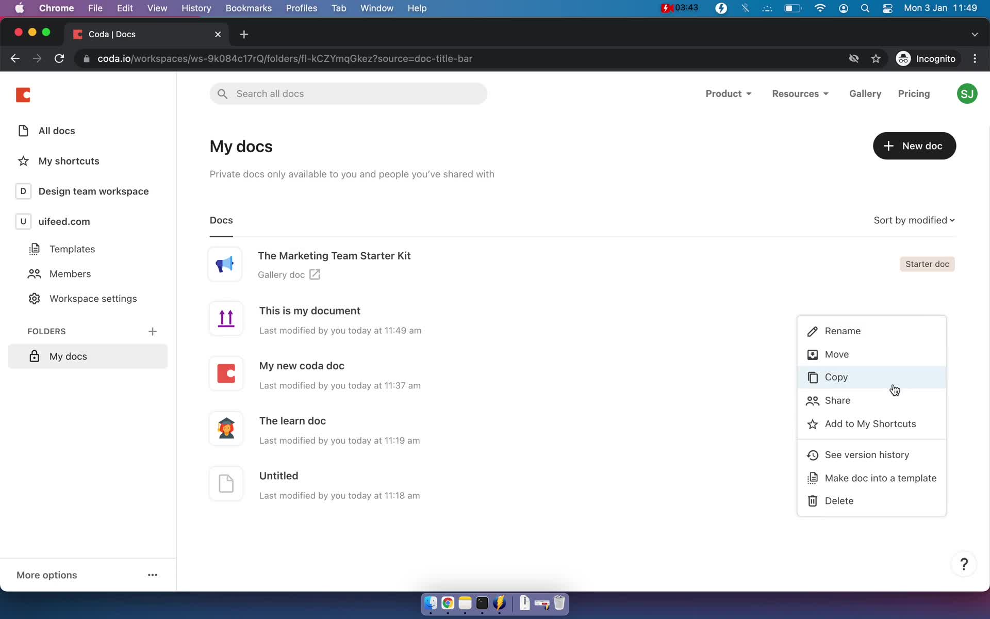
Task: Select Delete from the context menu
Action: point(871,501)
